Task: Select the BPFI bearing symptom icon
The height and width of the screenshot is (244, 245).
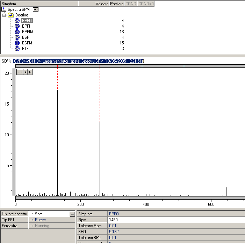Action: (x=17, y=26)
